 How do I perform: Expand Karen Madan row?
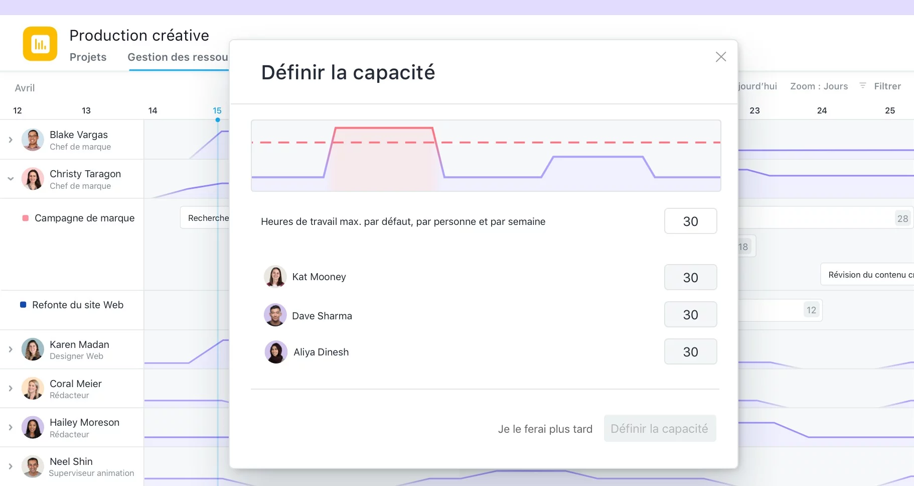click(11, 349)
